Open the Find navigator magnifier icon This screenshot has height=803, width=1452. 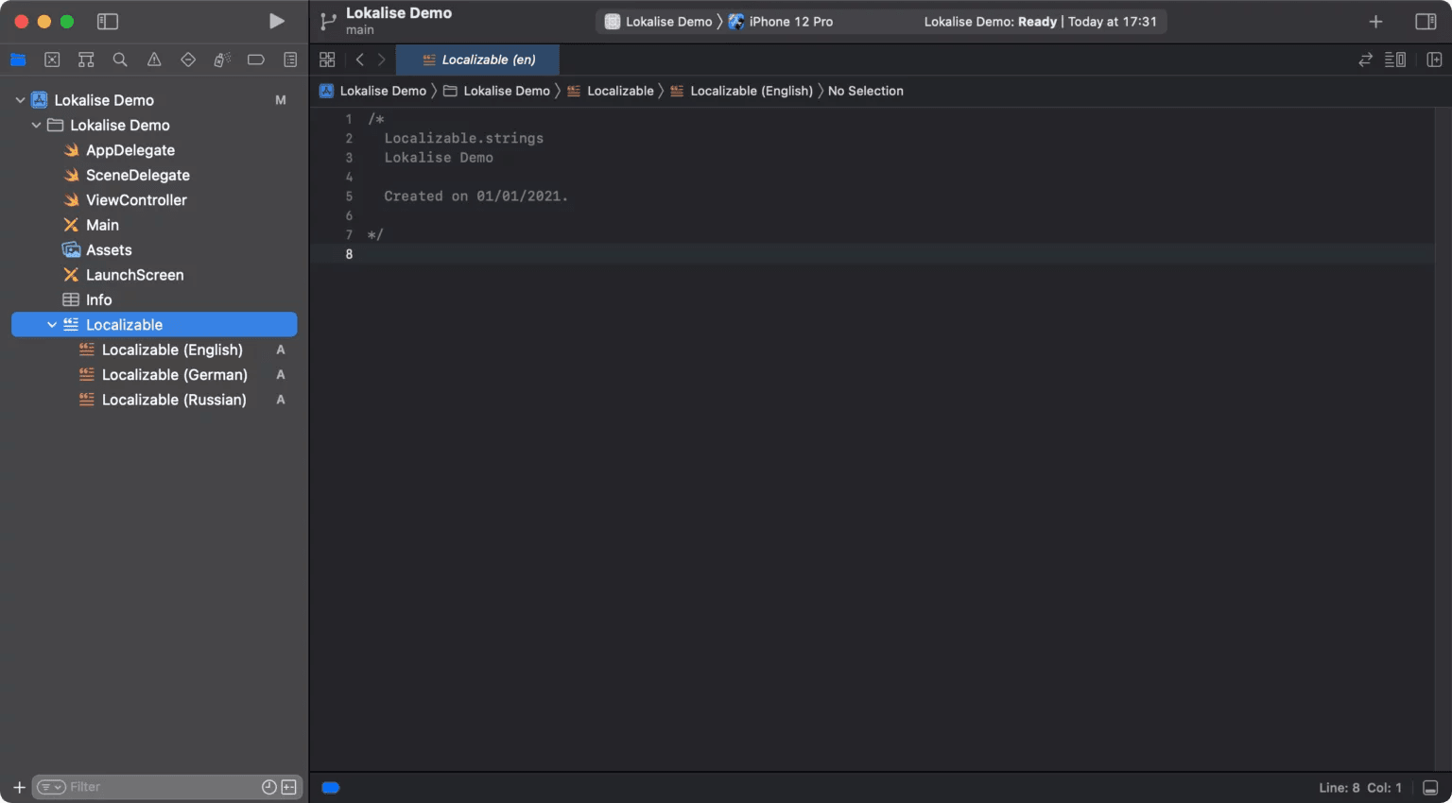[x=120, y=60]
